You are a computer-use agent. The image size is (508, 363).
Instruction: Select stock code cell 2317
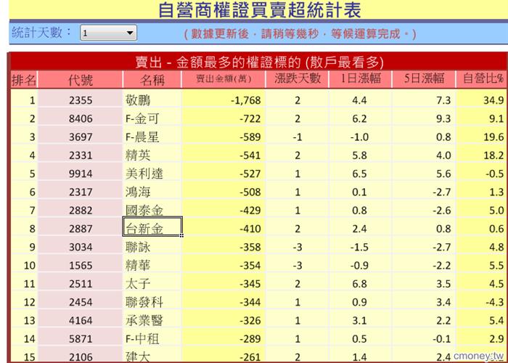click(81, 192)
